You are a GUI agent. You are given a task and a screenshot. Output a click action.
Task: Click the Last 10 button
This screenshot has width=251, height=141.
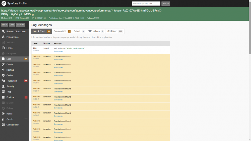pyautogui.click(x=5, y=25)
